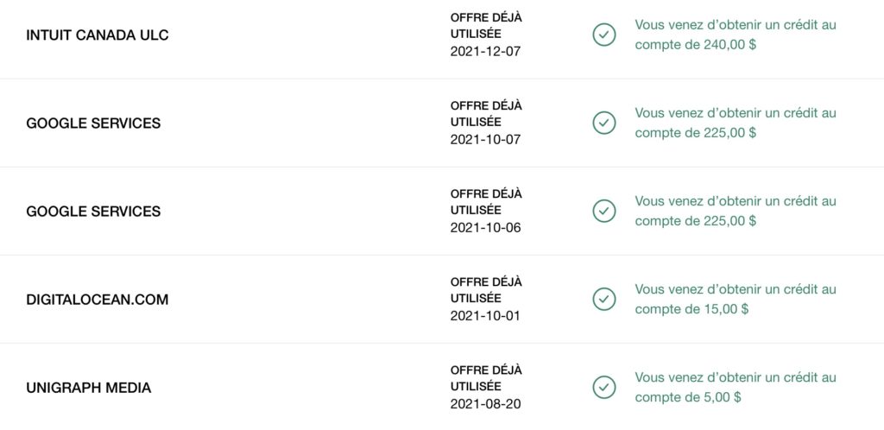Click the offer status dated 2021-08-20

tap(486, 387)
